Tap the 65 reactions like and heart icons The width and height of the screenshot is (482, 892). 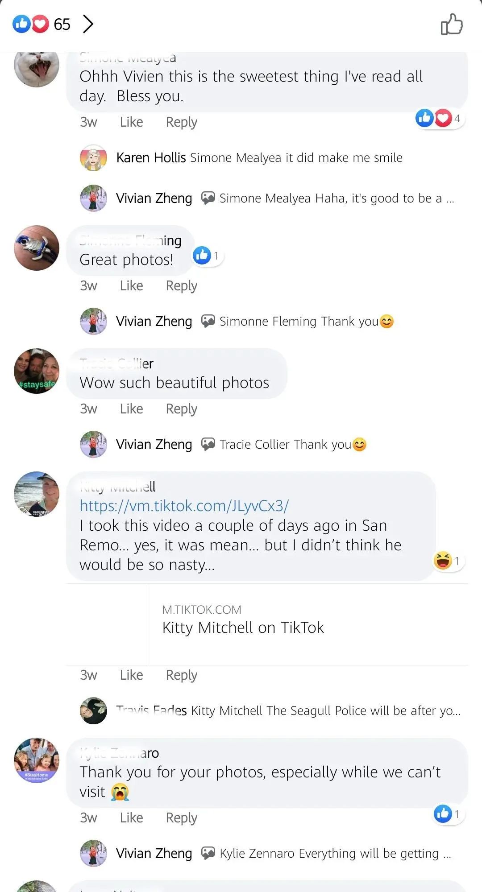(30, 24)
